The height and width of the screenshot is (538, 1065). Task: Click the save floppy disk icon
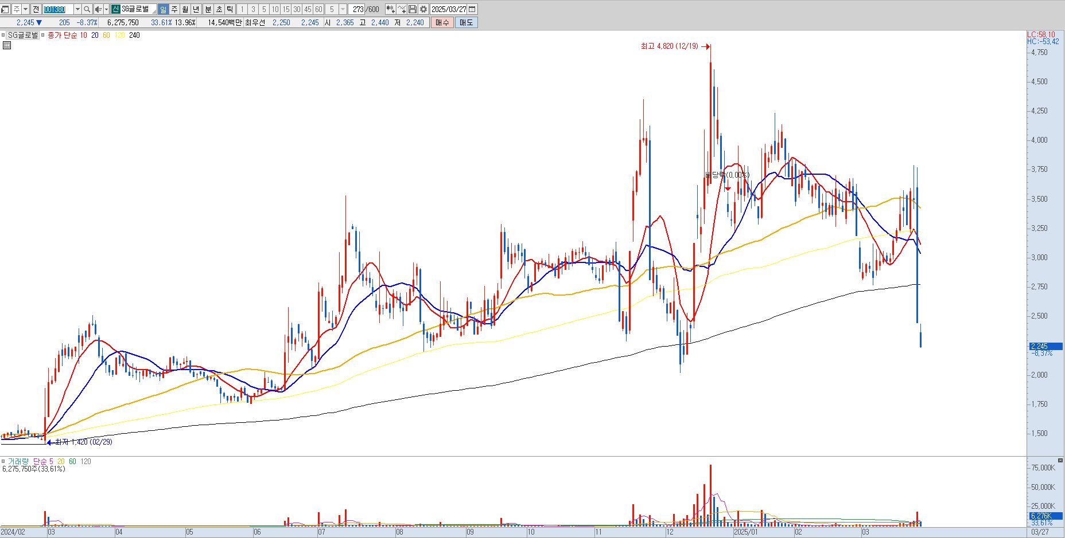[x=412, y=9]
